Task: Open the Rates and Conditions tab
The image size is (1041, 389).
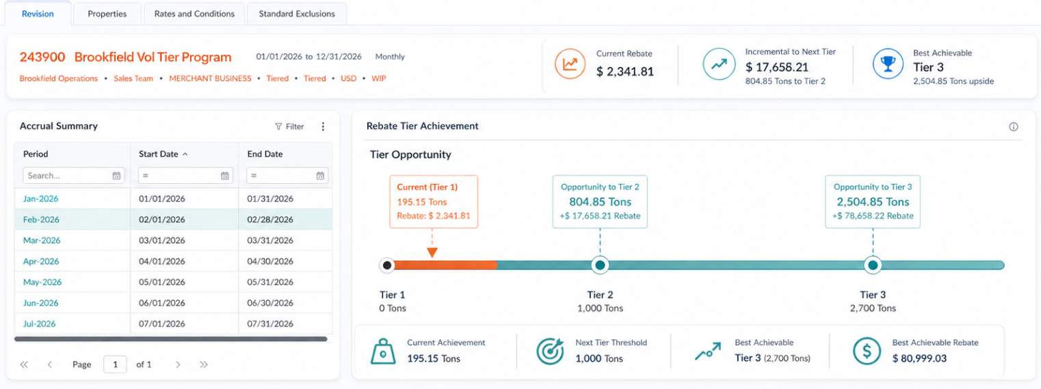Action: tap(194, 14)
